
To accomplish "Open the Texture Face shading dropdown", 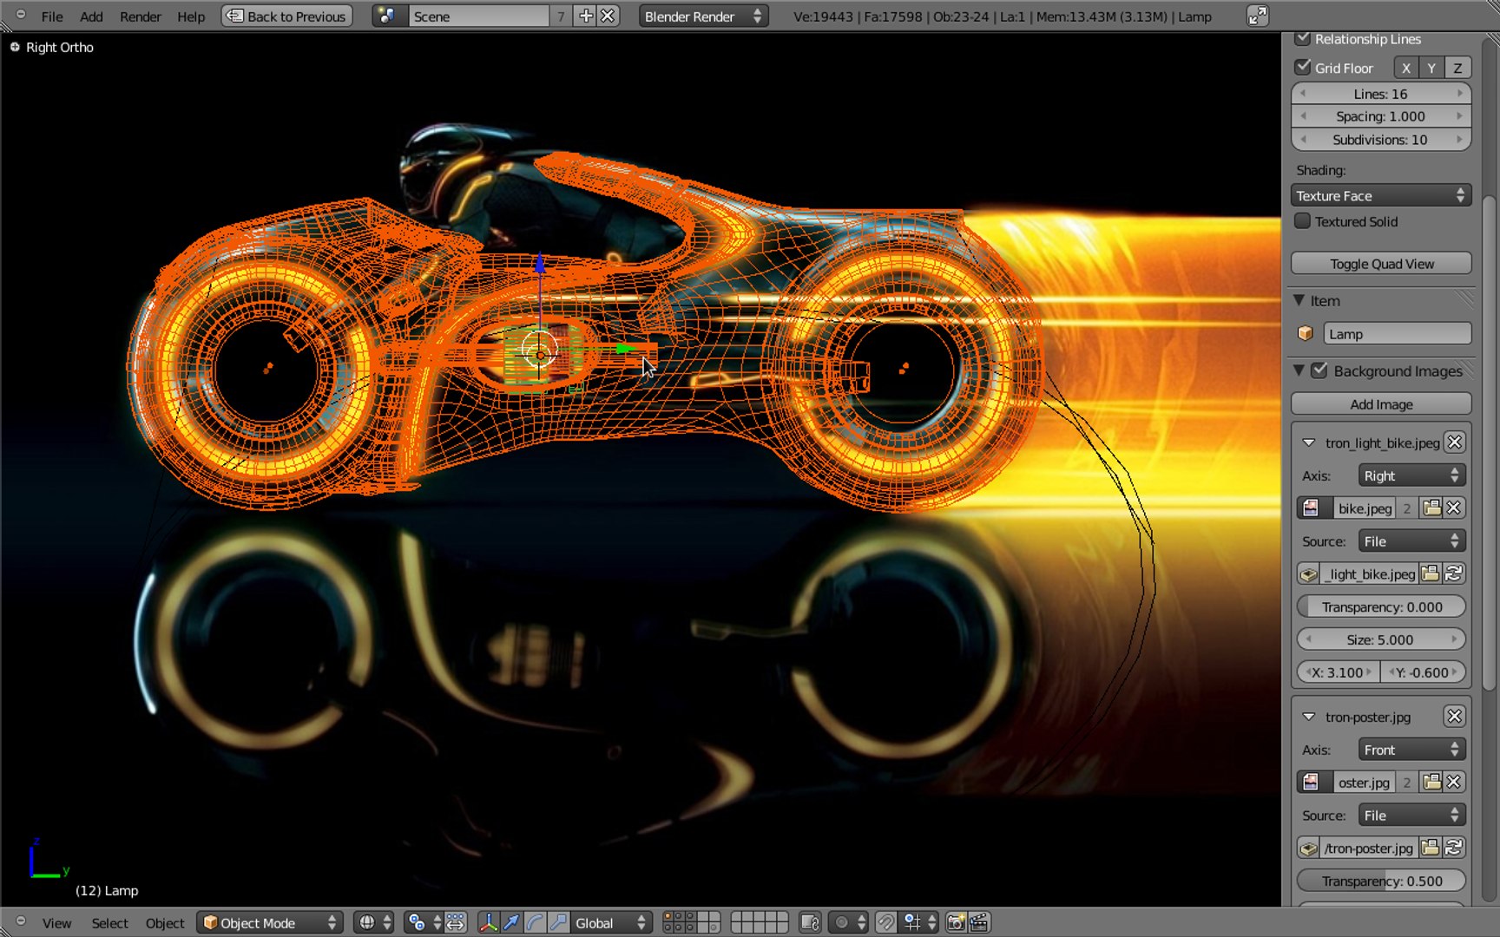I will click(1380, 195).
